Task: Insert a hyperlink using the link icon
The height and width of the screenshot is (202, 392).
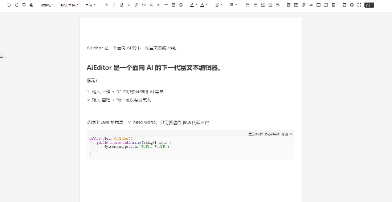Action: coord(136,5)
